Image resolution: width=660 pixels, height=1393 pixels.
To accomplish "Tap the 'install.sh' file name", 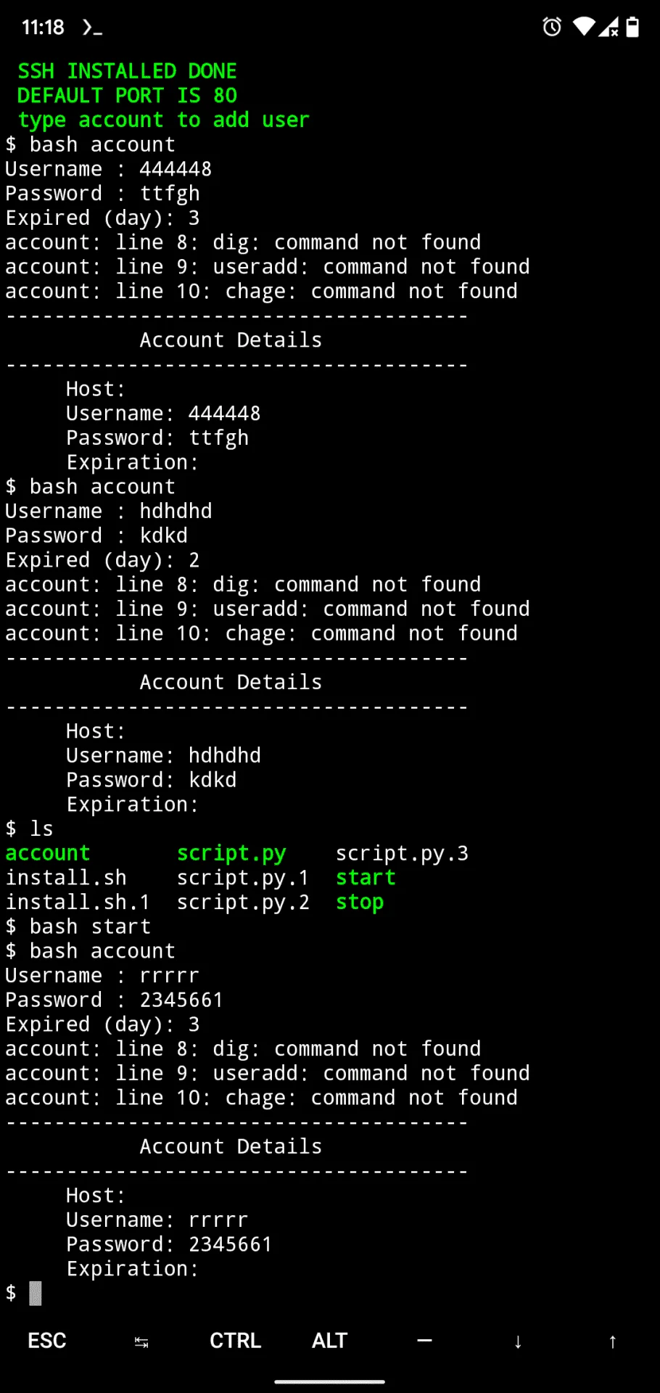I will 66,878.
